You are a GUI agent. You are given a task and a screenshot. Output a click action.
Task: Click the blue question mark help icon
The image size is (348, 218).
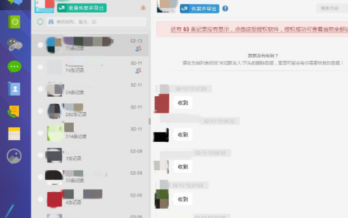tap(225, 9)
